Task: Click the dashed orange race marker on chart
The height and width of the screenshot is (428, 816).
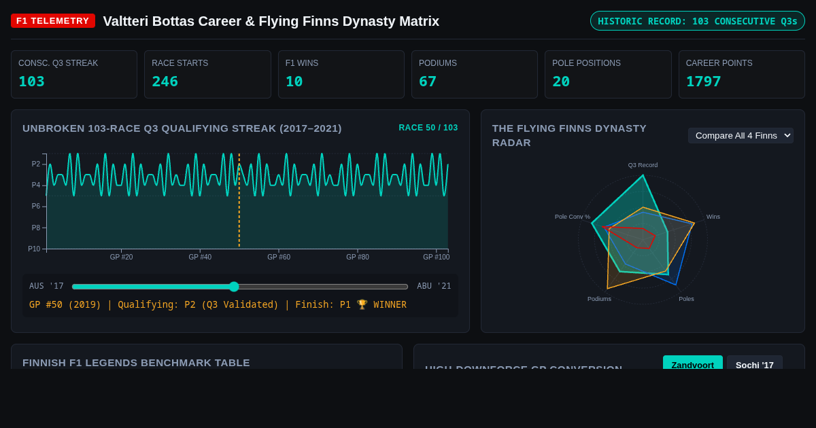Action: [239, 200]
